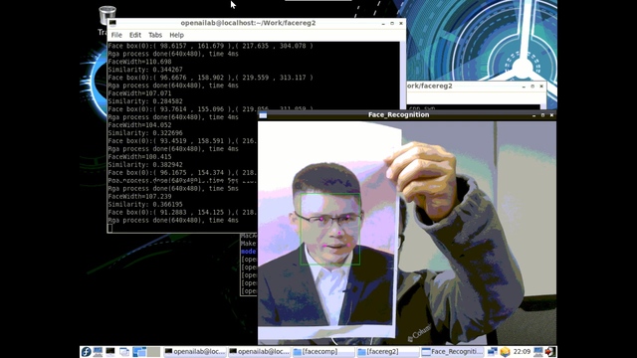The height and width of the screenshot is (358, 637).
Task: Open the File menu in terminal
Action: pos(116,35)
